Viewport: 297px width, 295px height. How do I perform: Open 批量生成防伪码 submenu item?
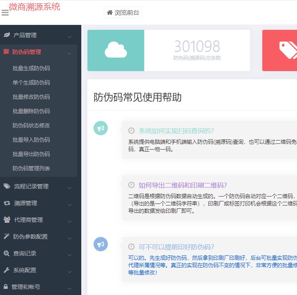pos(31,68)
